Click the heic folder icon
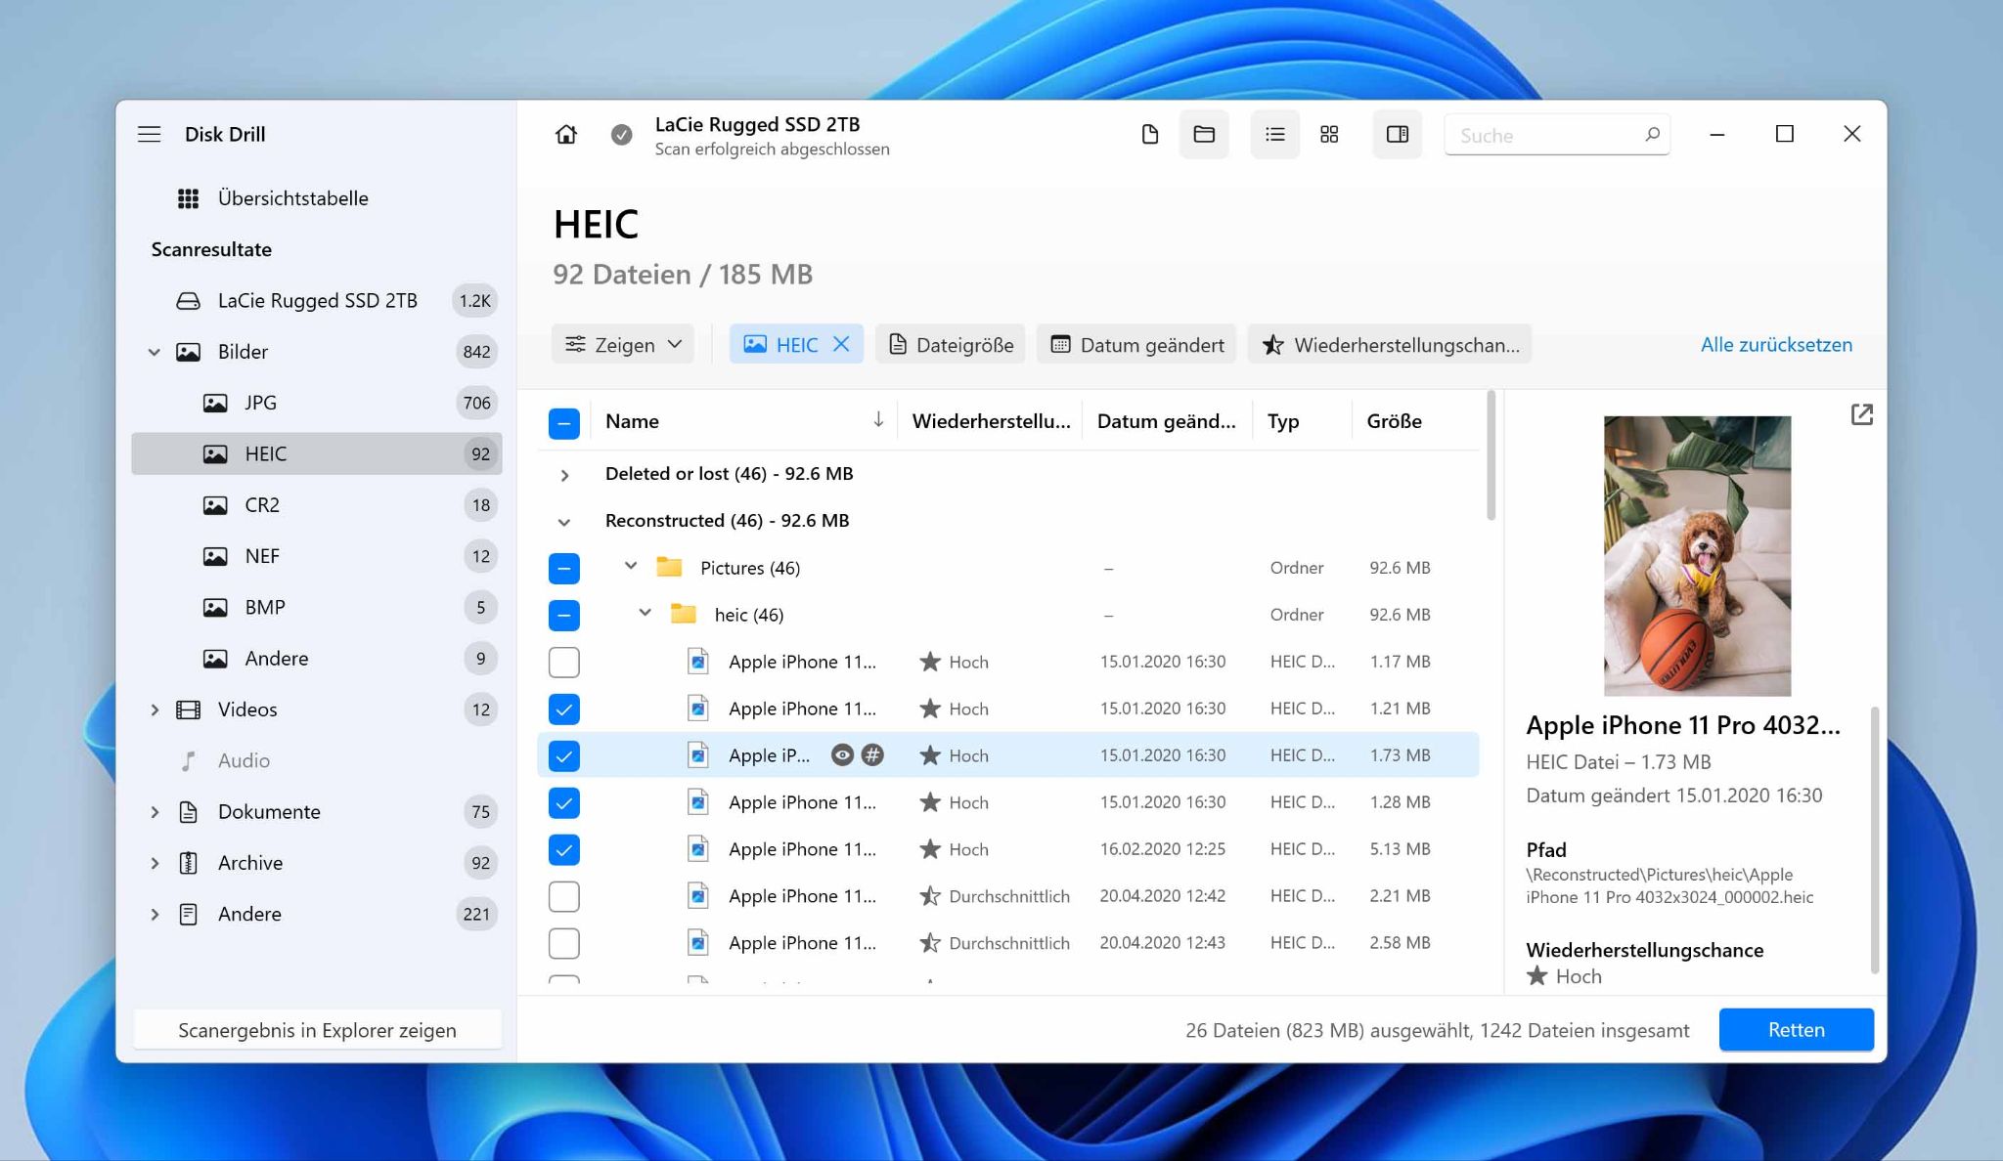2003x1161 pixels. pos(683,614)
